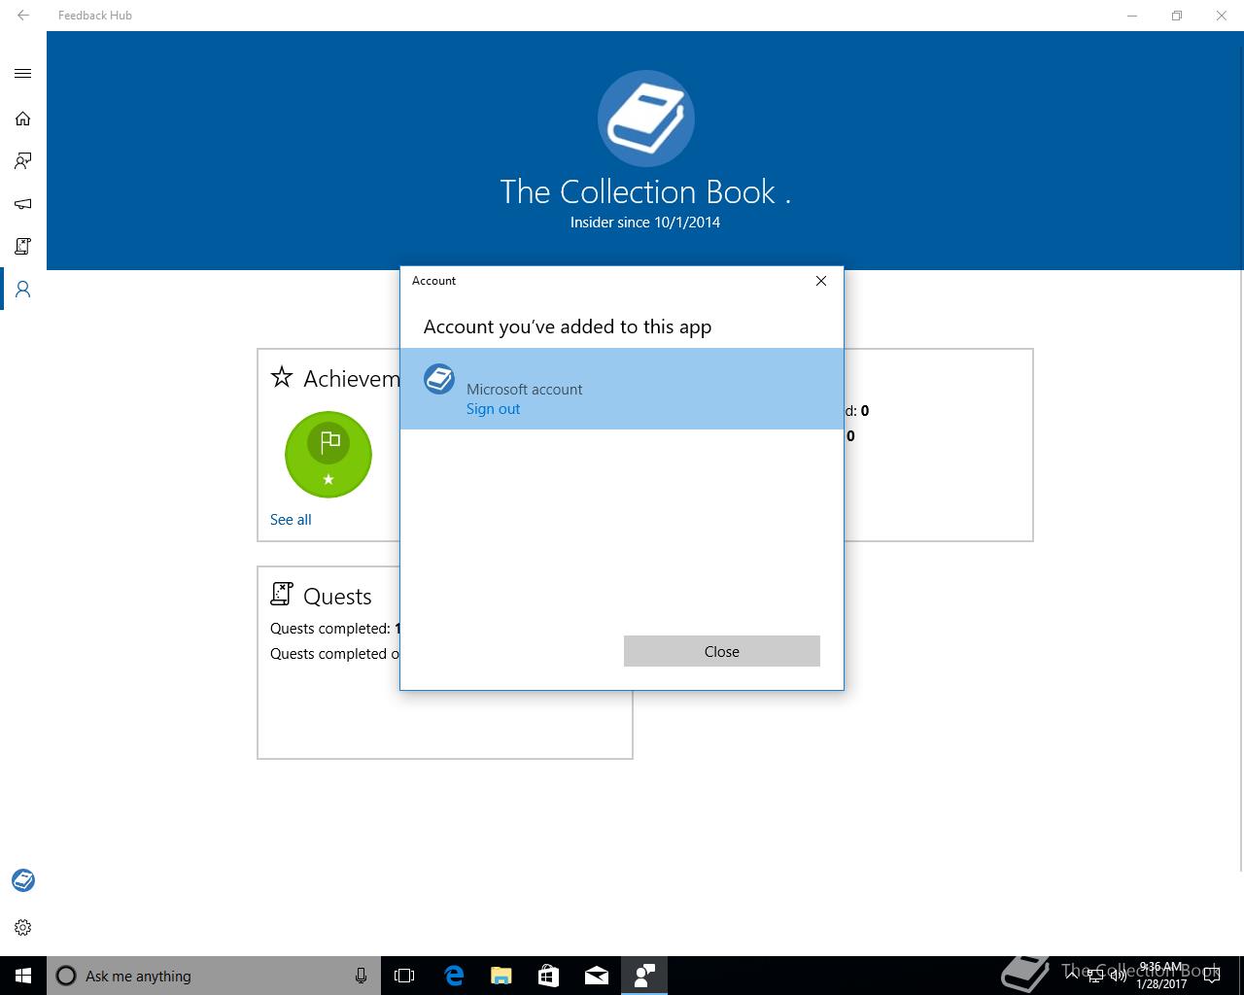Open the Home page from sidebar
This screenshot has width=1244, height=995.
[23, 119]
